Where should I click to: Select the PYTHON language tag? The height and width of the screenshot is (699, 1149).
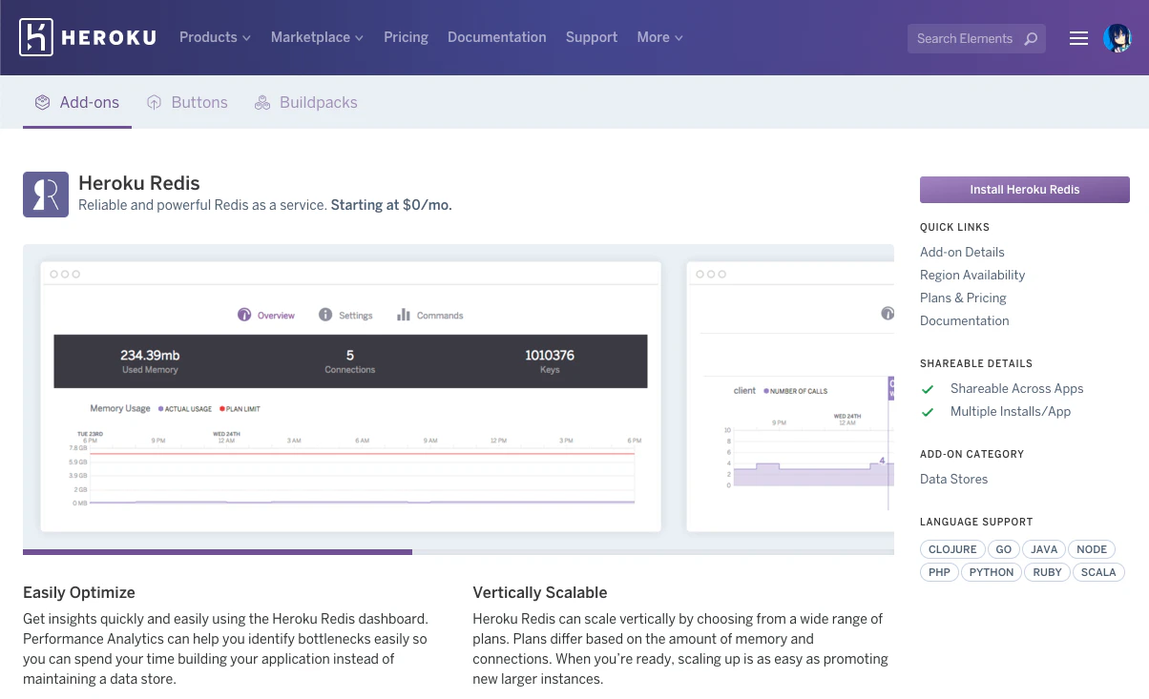click(x=992, y=572)
